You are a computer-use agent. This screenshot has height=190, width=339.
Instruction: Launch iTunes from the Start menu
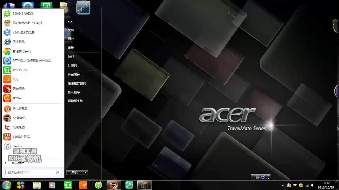(33, 146)
